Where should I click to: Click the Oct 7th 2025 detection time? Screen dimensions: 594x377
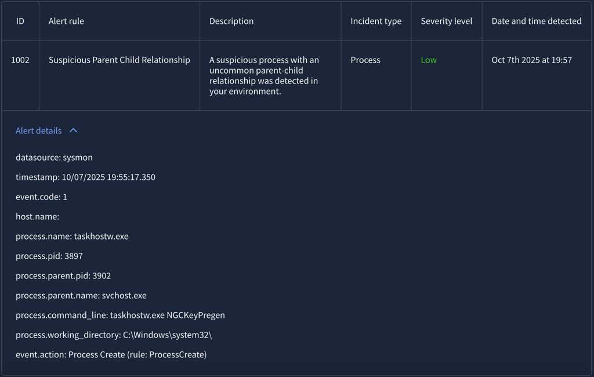pyautogui.click(x=531, y=60)
